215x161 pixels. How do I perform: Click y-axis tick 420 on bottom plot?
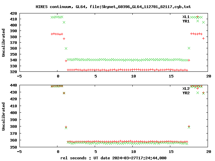tap(13, 99)
